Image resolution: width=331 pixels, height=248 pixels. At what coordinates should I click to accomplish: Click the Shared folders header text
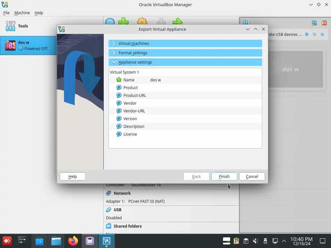pyautogui.click(x=128, y=226)
